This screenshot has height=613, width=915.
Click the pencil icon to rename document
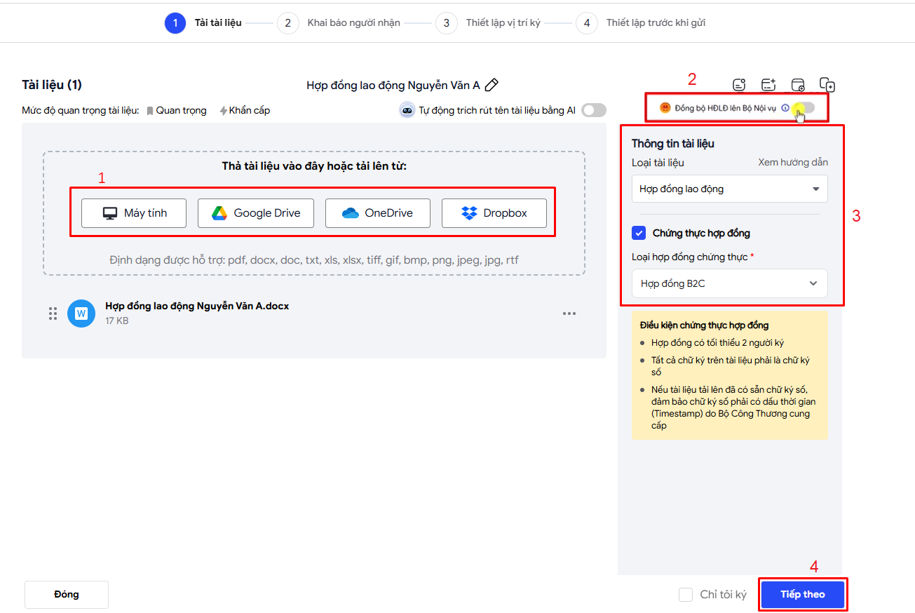coord(492,85)
